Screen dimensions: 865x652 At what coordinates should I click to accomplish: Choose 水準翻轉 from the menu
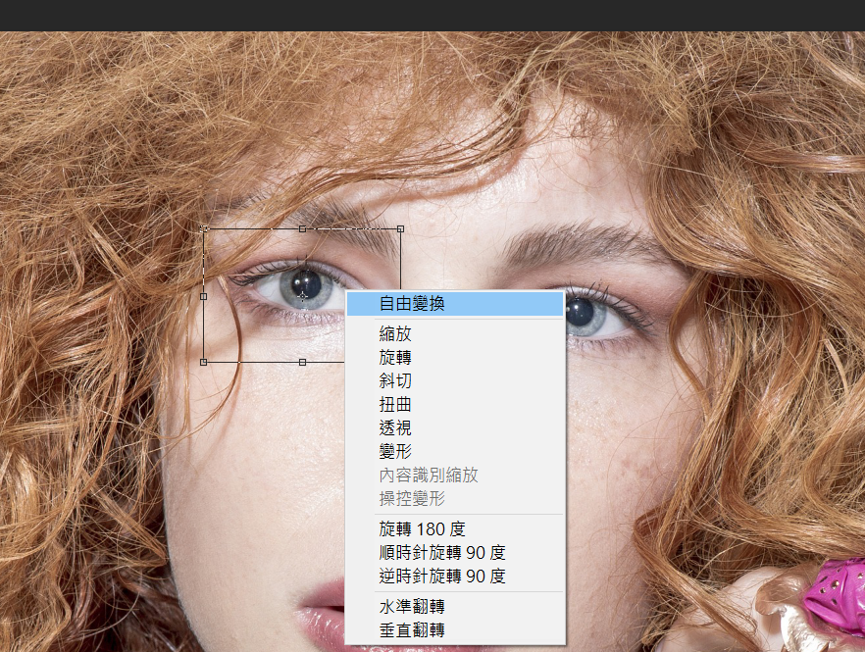(455, 607)
